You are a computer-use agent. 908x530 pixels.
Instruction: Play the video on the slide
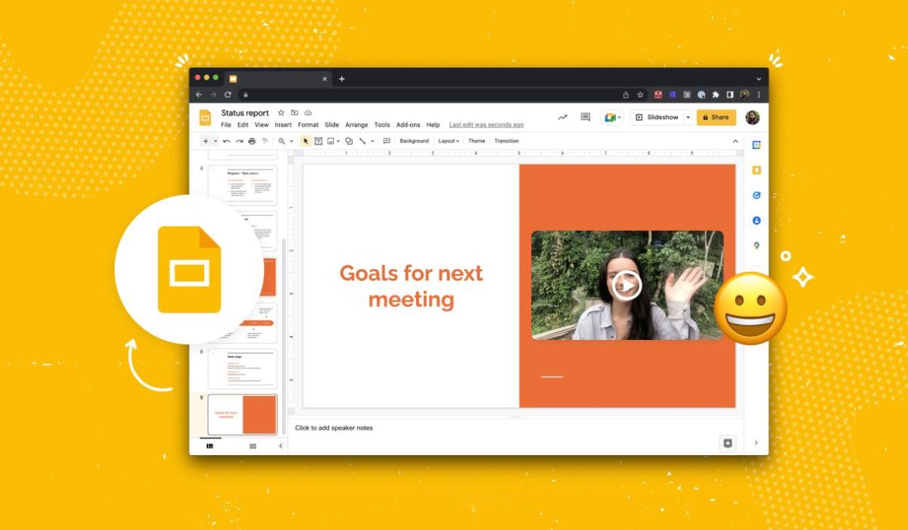(x=627, y=285)
